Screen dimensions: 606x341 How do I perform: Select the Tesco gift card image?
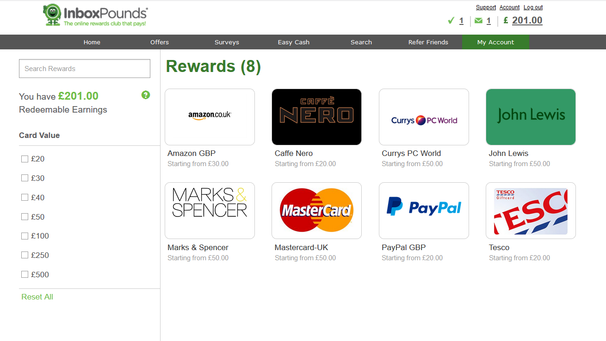point(531,210)
